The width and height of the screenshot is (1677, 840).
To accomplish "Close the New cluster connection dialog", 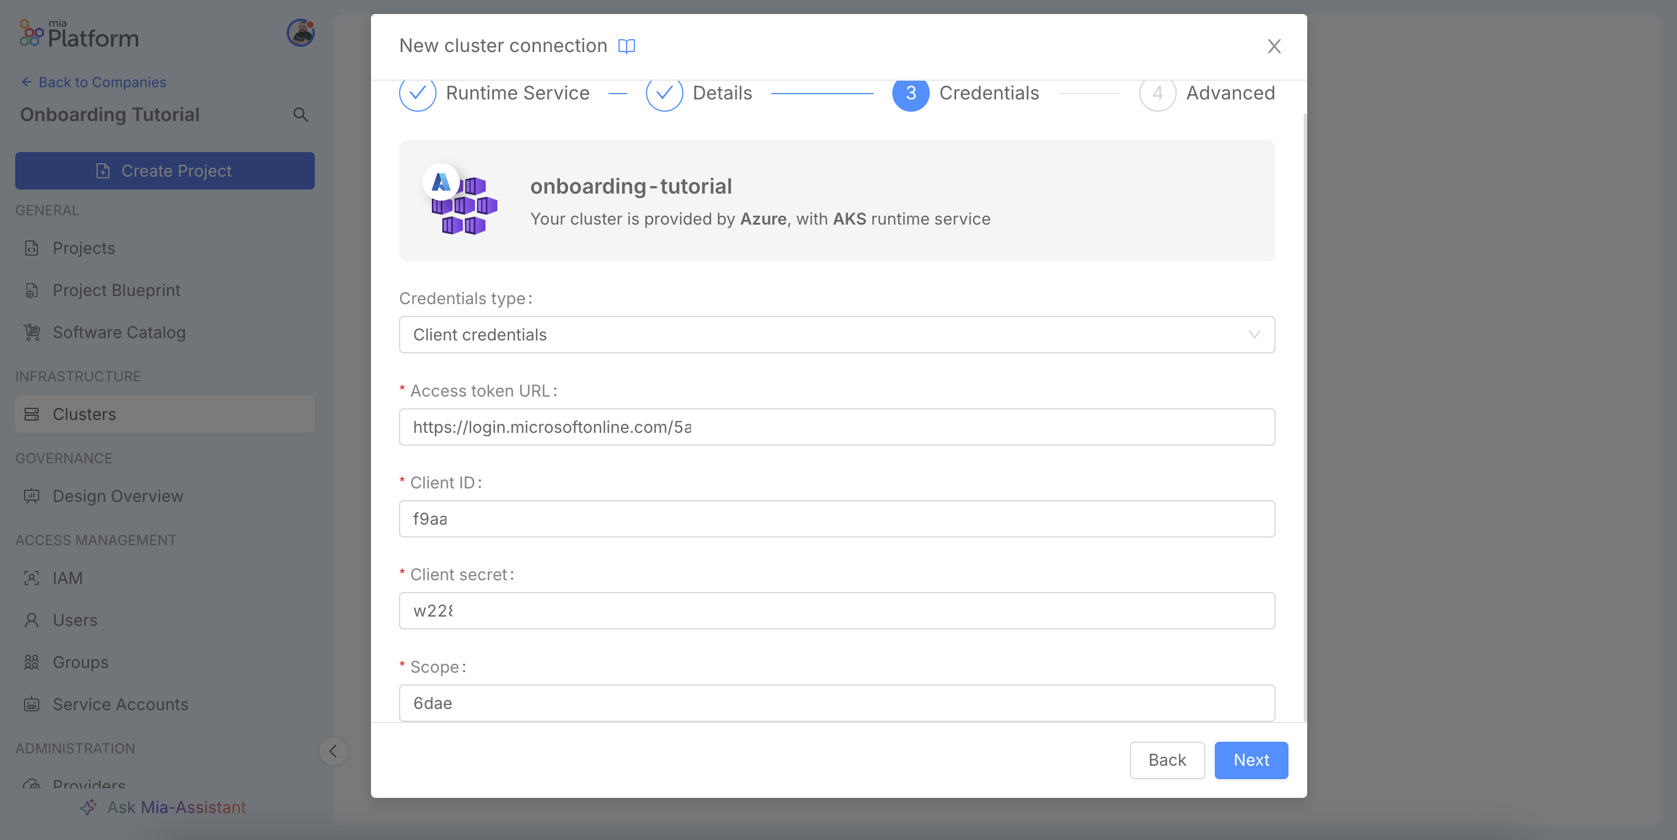I will click(1274, 46).
